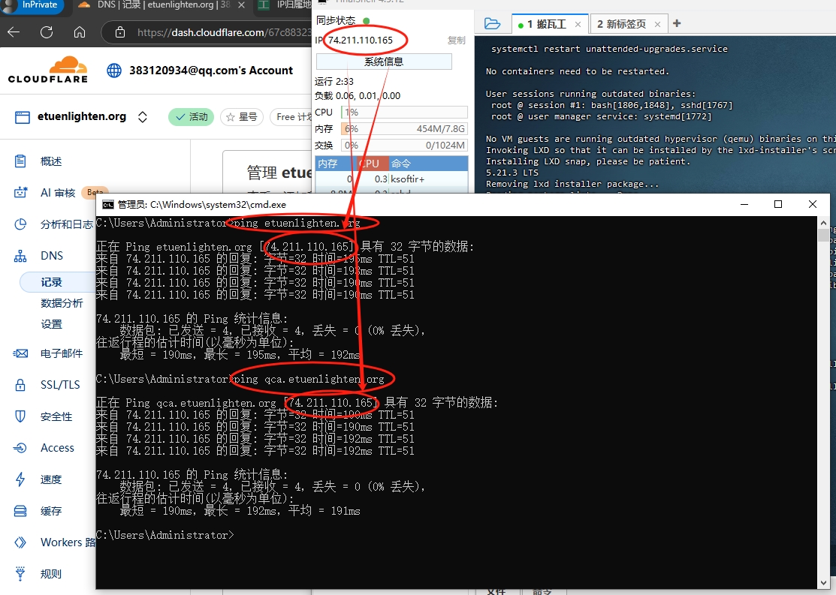Click the CPU usage bar
This screenshot has width=836, height=595.
pyautogui.click(x=404, y=113)
